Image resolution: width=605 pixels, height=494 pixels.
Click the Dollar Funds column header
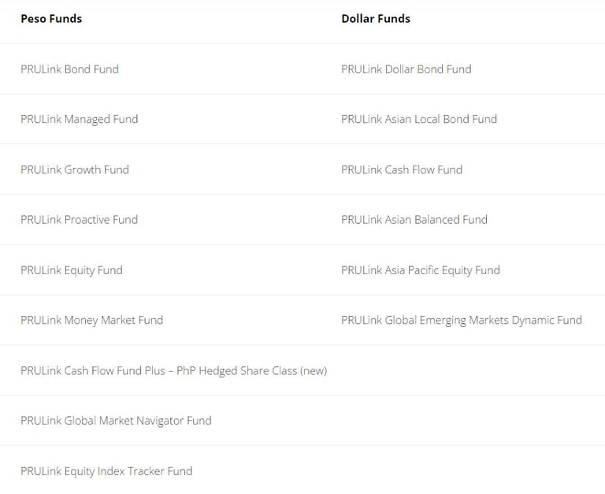tap(376, 19)
